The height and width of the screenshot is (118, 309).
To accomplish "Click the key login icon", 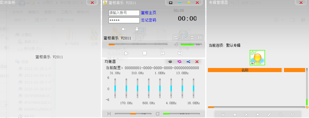I will 124,29.
